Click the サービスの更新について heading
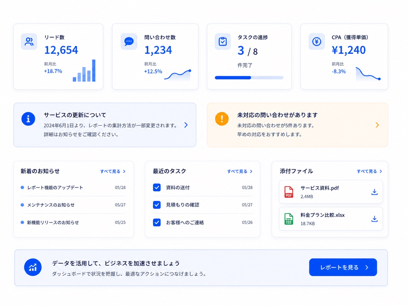The image size is (408, 306). pos(75,115)
